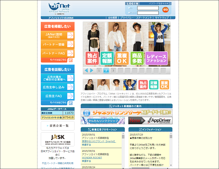Screen dimensions: 219x169
Task: Select slide 2 in the carousel pager
Action: [106, 71]
